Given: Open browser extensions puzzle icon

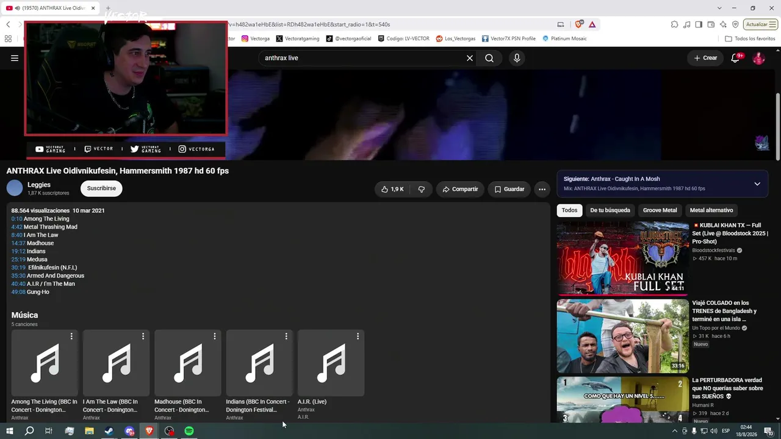Looking at the screenshot, I should (x=674, y=24).
